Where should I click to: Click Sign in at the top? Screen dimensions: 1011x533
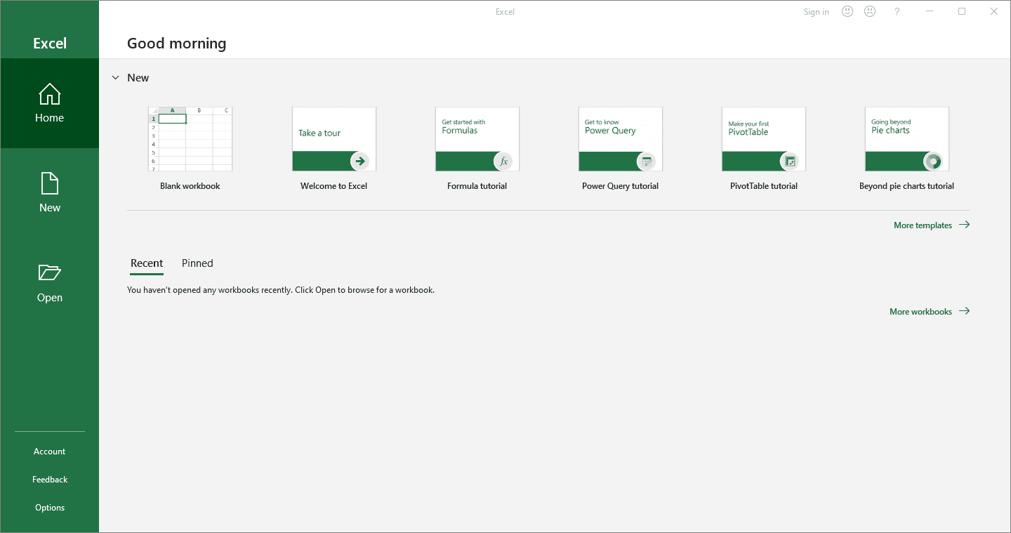[x=816, y=12]
